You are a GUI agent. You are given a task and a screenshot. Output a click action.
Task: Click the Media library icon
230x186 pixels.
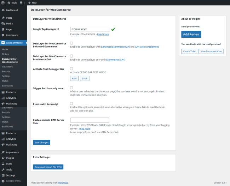coord(3,24)
